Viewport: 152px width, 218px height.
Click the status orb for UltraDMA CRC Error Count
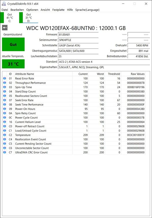5,152
